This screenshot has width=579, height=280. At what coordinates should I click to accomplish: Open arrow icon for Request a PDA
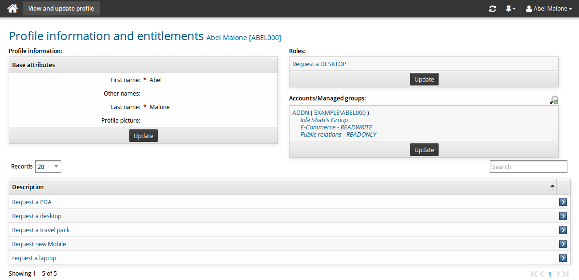click(563, 202)
